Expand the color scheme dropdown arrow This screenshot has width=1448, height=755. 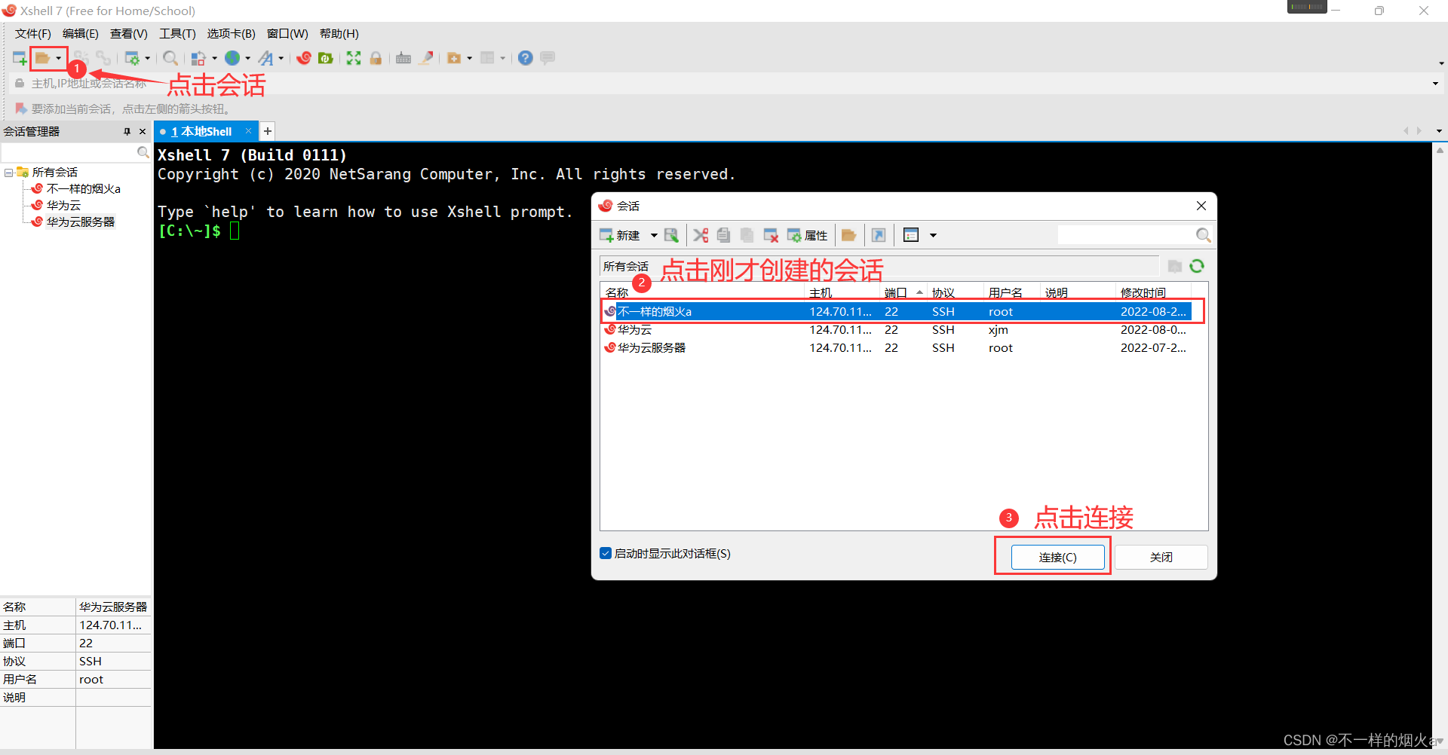click(214, 58)
